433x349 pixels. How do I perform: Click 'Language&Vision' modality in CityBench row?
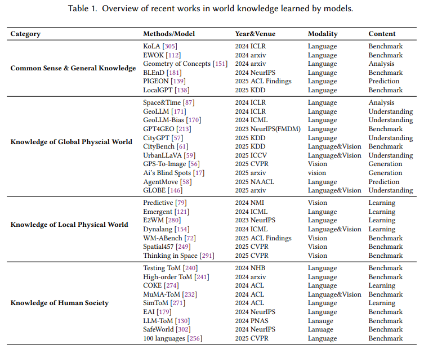click(x=334, y=146)
